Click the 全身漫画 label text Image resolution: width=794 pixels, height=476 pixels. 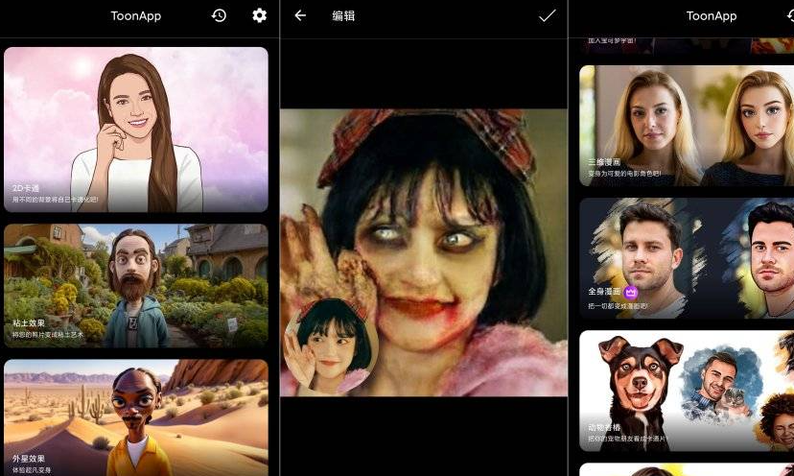pyautogui.click(x=604, y=292)
